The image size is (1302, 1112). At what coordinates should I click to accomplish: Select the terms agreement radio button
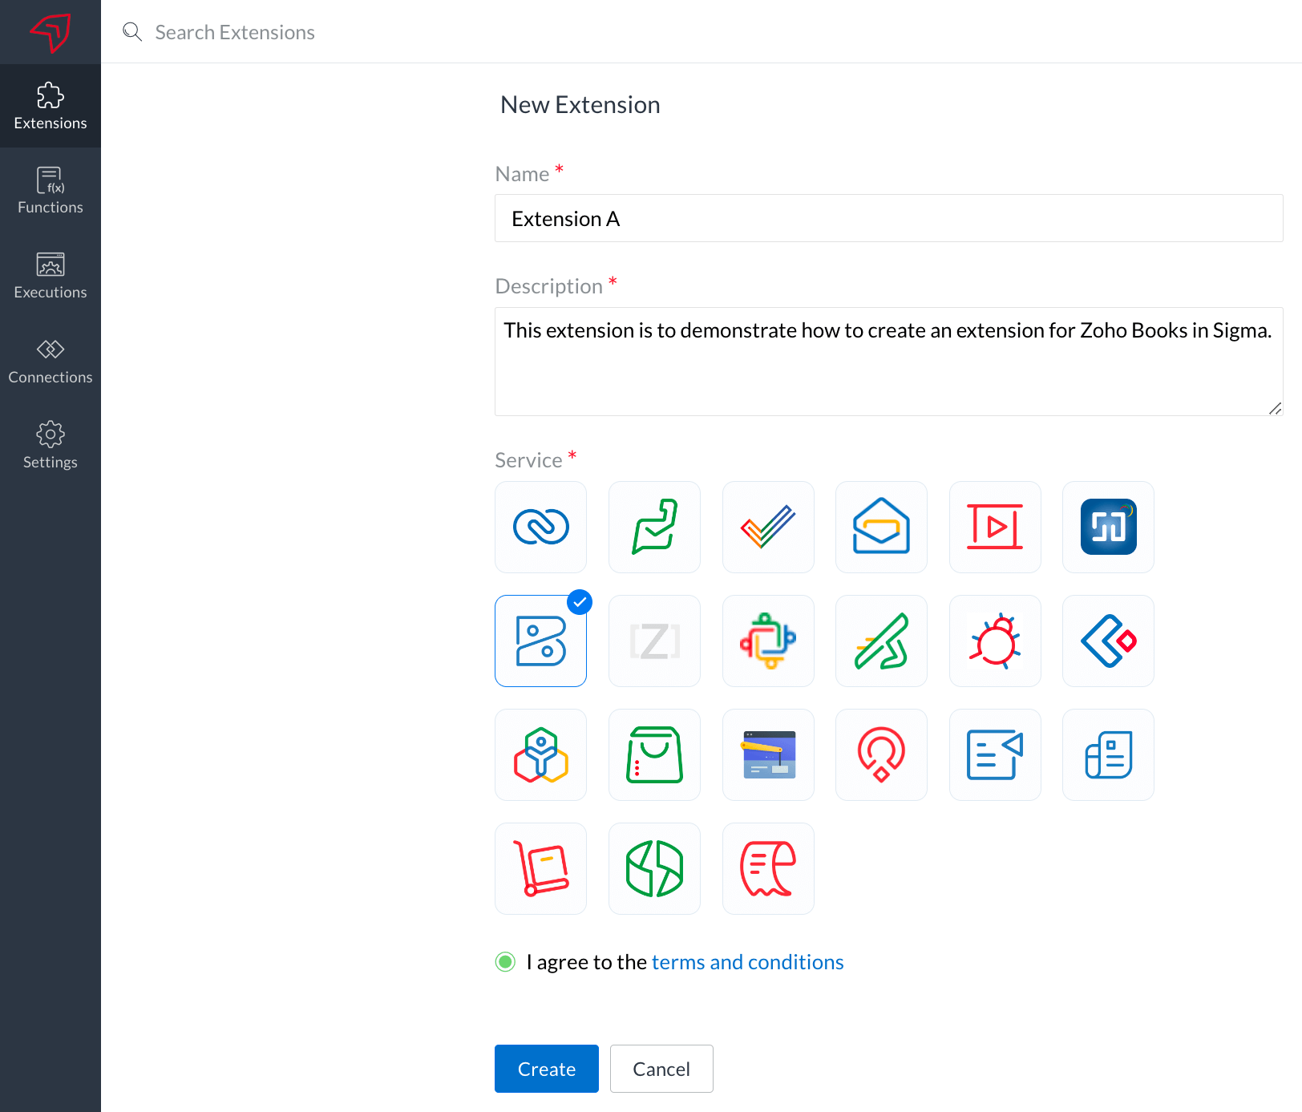coord(505,961)
